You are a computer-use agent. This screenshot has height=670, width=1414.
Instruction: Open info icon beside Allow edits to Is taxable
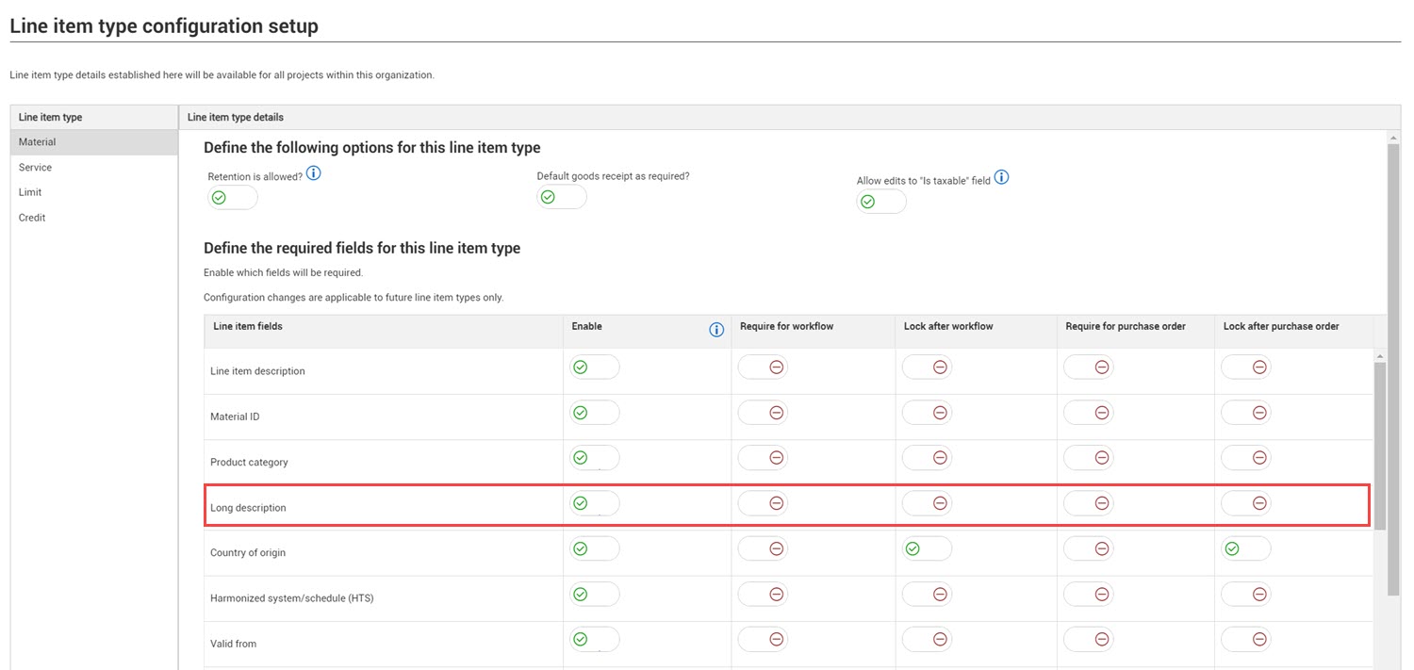click(x=1001, y=177)
